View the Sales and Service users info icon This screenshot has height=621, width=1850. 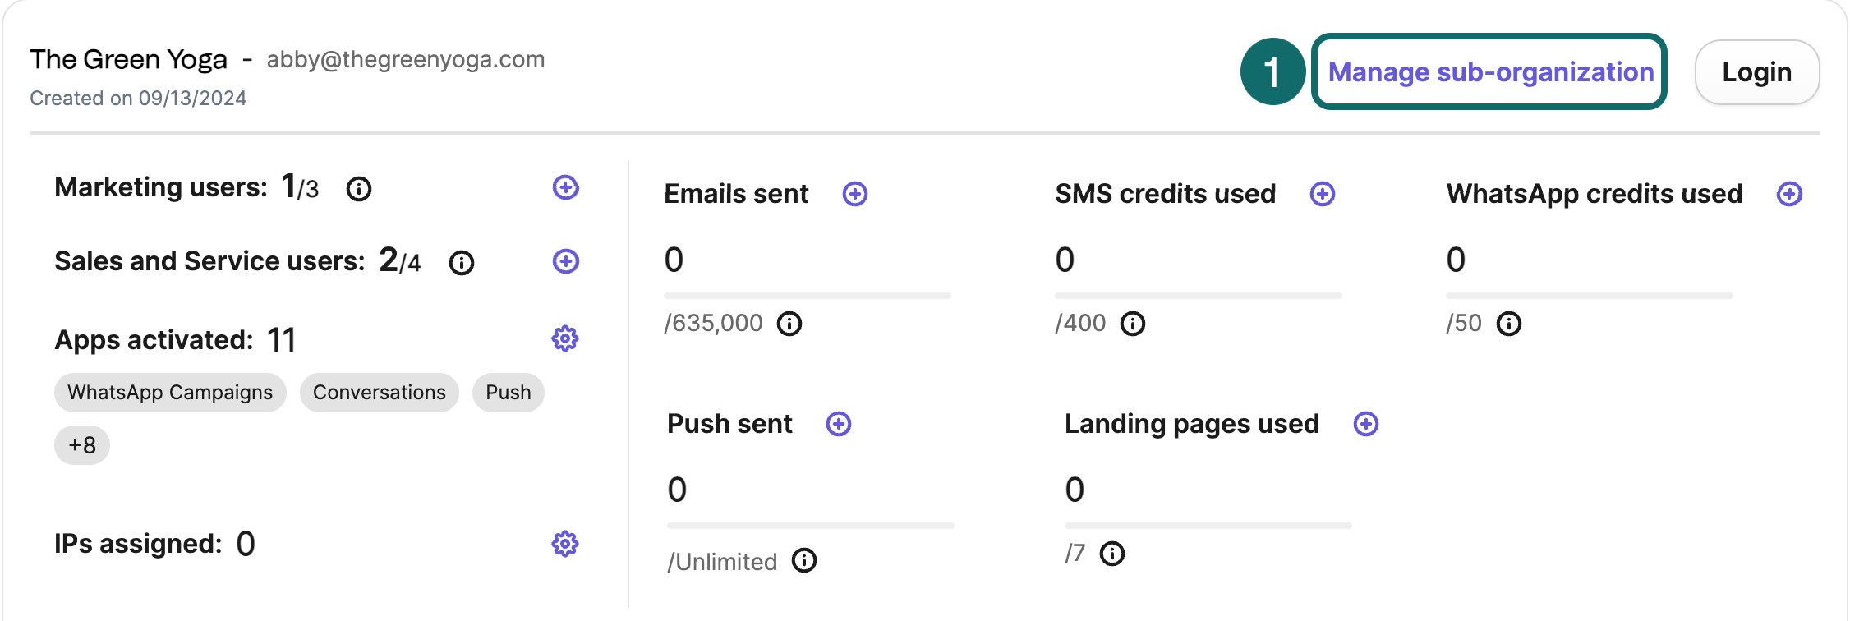pos(462,264)
